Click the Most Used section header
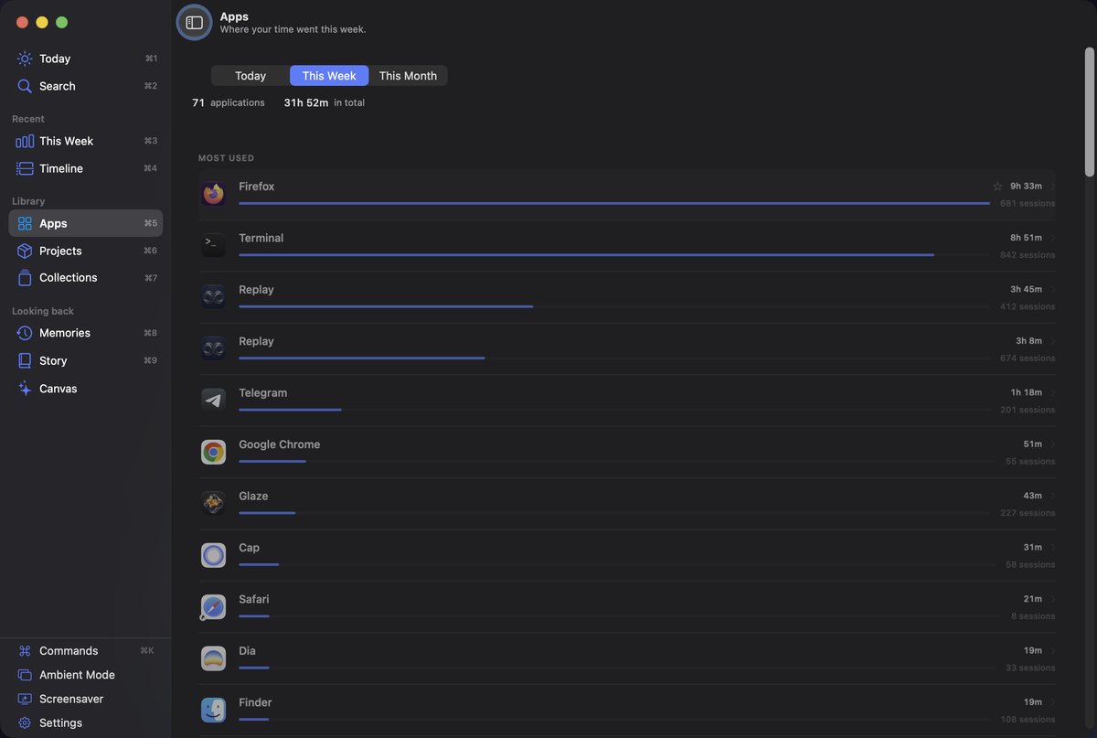 pyautogui.click(x=227, y=158)
